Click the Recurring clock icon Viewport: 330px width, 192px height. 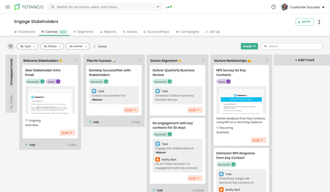coord(217,127)
